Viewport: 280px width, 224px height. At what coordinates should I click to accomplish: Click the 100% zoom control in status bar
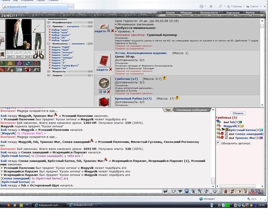tap(253, 199)
